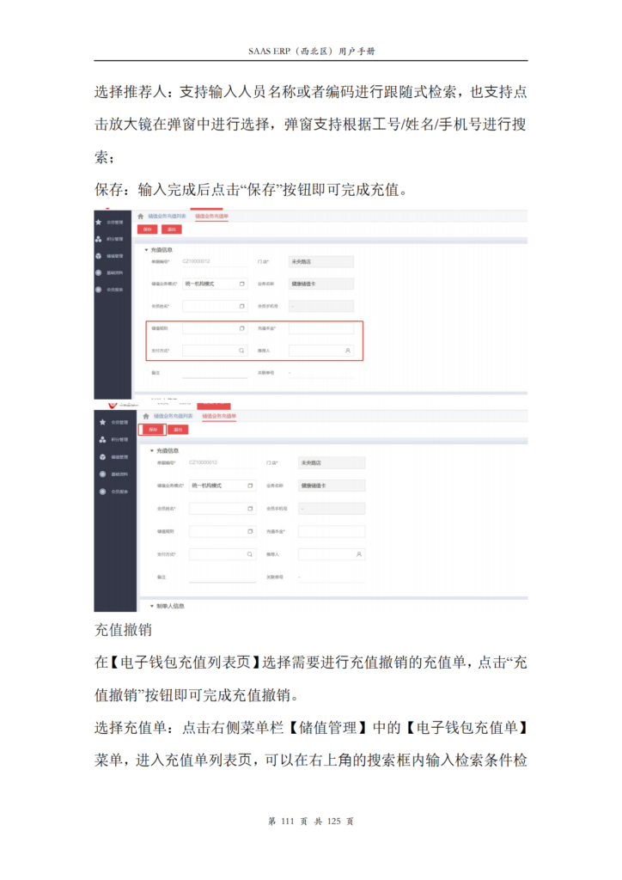Click the red-outlined 保存 button
The width and height of the screenshot is (622, 880).
point(153,430)
